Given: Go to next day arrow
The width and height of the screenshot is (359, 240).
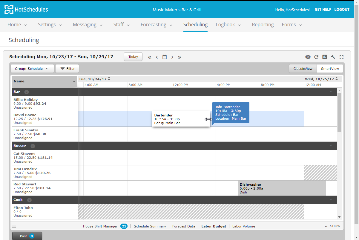Looking at the screenshot, I should [x=172, y=57].
